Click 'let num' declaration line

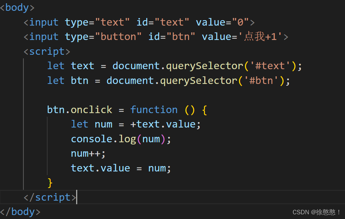[136, 124]
